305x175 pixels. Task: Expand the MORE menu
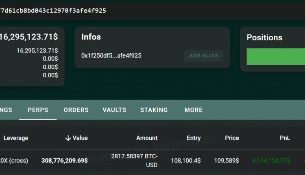194,110
